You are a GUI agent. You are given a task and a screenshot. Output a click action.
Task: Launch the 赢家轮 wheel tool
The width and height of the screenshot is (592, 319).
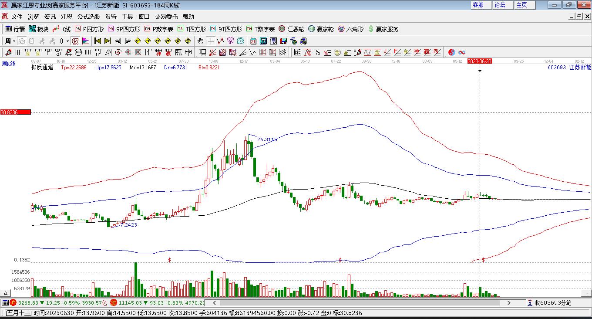coord(321,29)
